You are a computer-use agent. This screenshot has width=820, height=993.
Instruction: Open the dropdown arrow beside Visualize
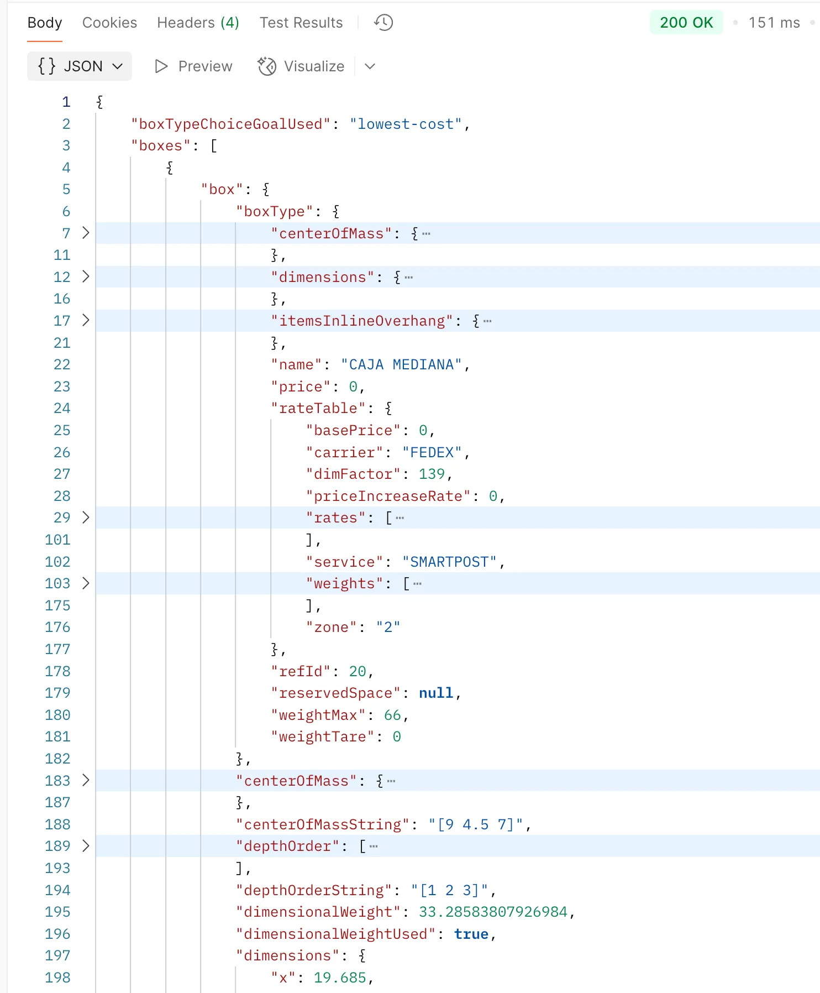pyautogui.click(x=370, y=66)
